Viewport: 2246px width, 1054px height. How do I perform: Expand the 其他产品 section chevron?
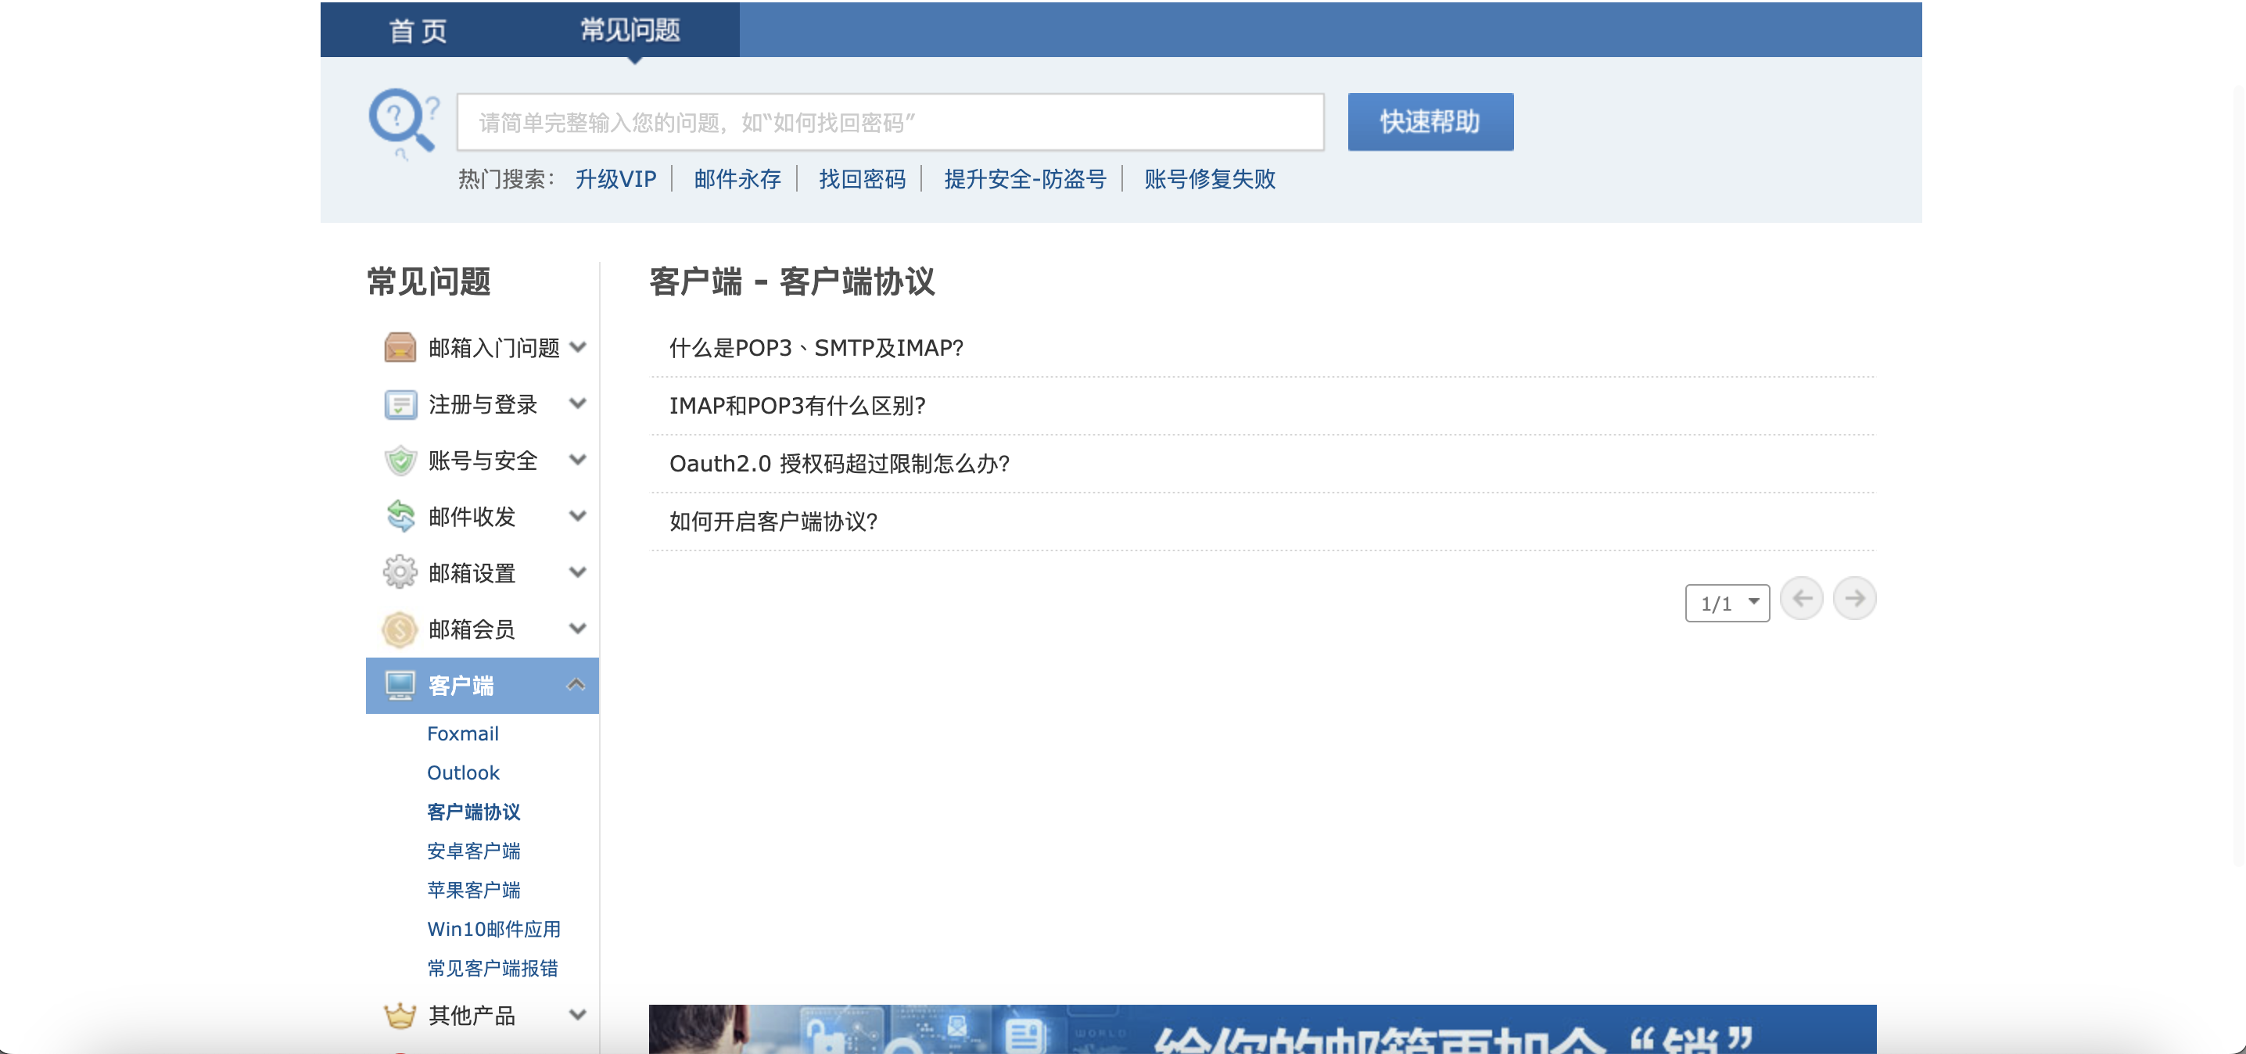click(x=577, y=1015)
